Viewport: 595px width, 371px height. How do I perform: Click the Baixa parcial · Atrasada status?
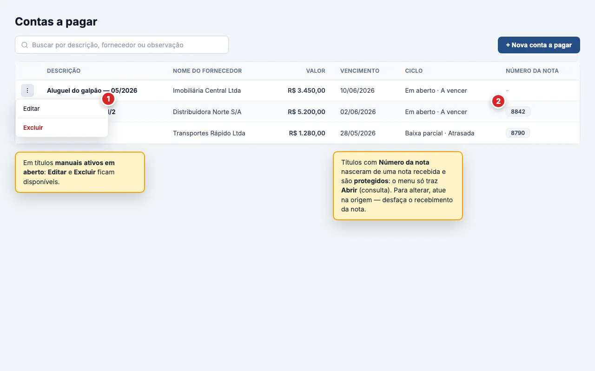point(440,133)
